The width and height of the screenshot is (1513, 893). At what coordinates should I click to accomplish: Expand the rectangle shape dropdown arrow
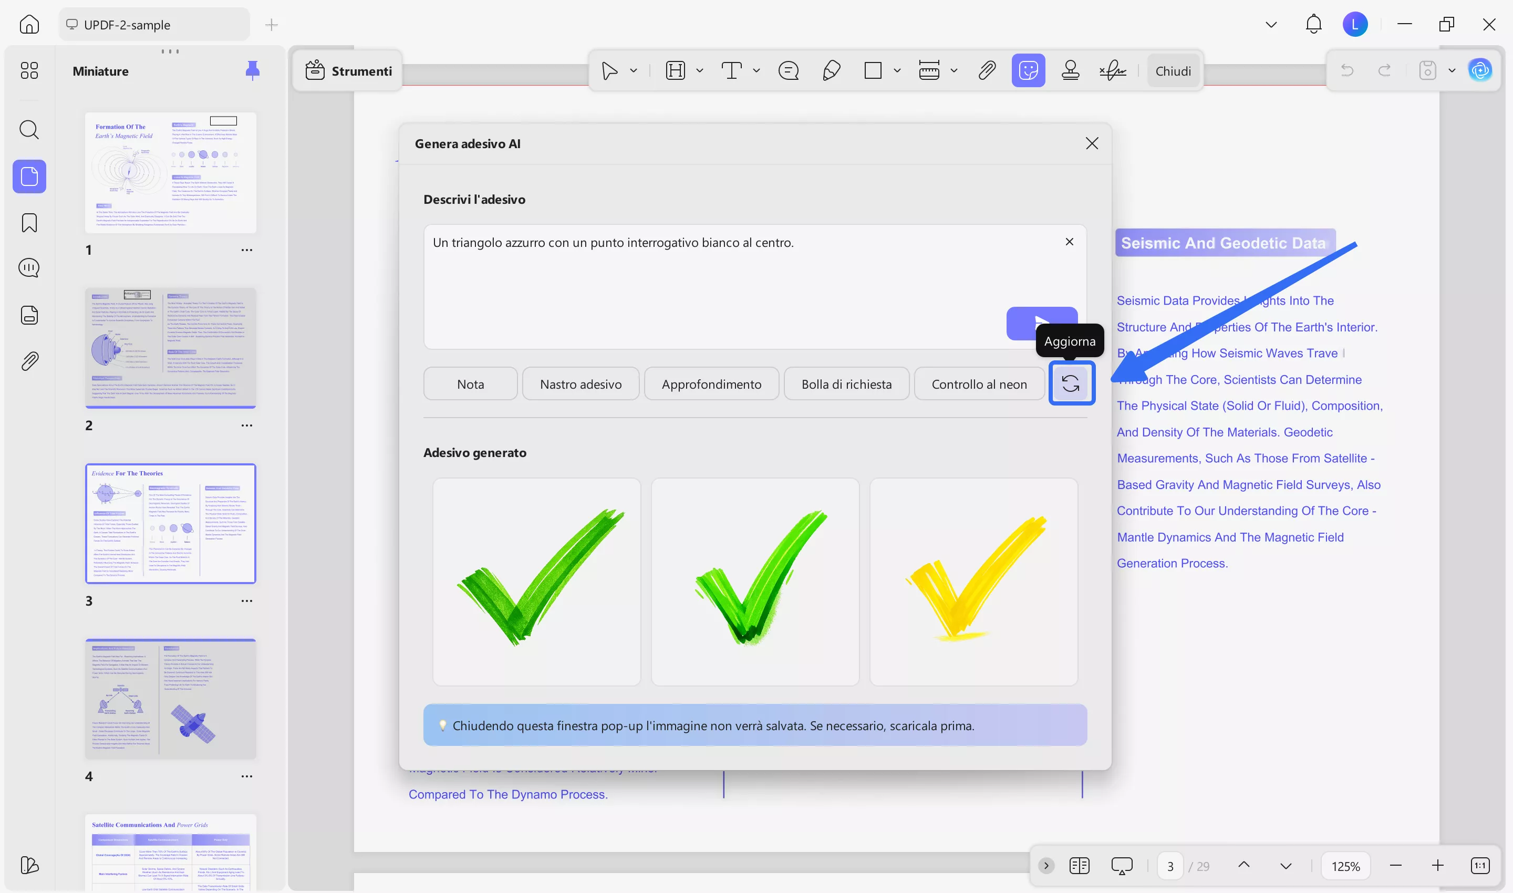[x=897, y=71]
